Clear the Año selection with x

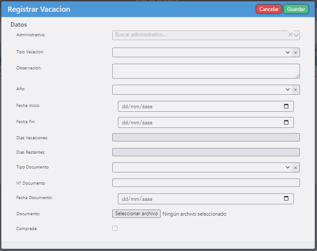click(295, 89)
